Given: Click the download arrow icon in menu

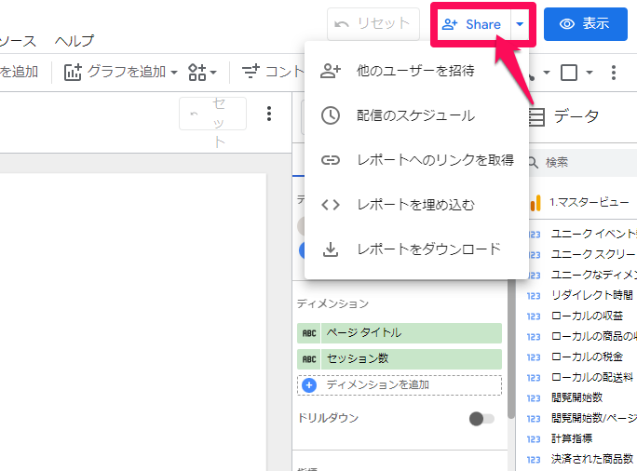Looking at the screenshot, I should click(331, 249).
